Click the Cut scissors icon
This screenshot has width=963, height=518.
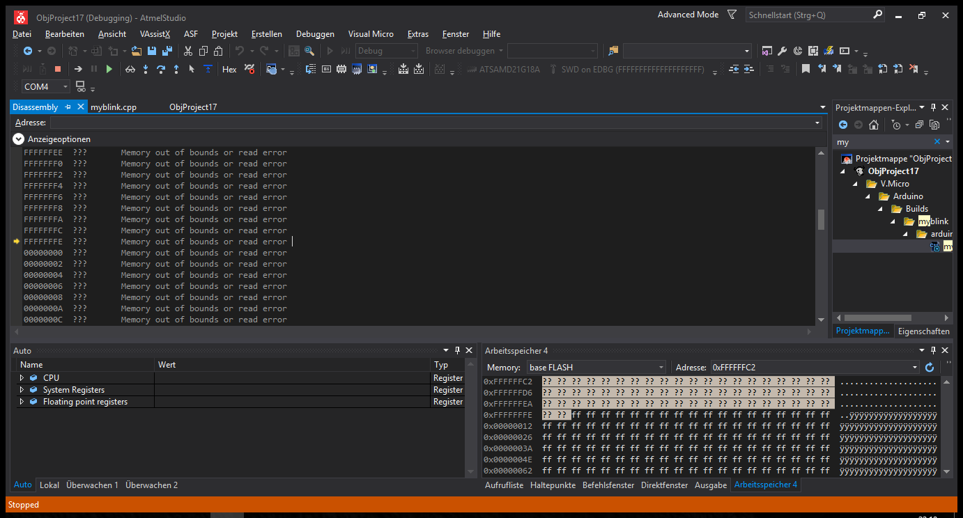click(187, 51)
